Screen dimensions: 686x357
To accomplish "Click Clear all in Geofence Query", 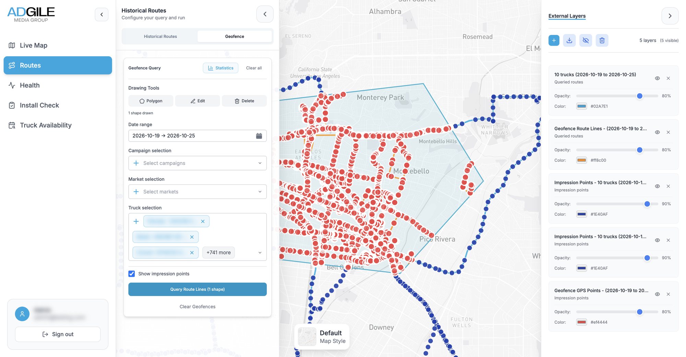I will (x=254, y=68).
